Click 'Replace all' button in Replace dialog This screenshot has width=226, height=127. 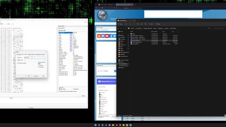(x=36, y=76)
